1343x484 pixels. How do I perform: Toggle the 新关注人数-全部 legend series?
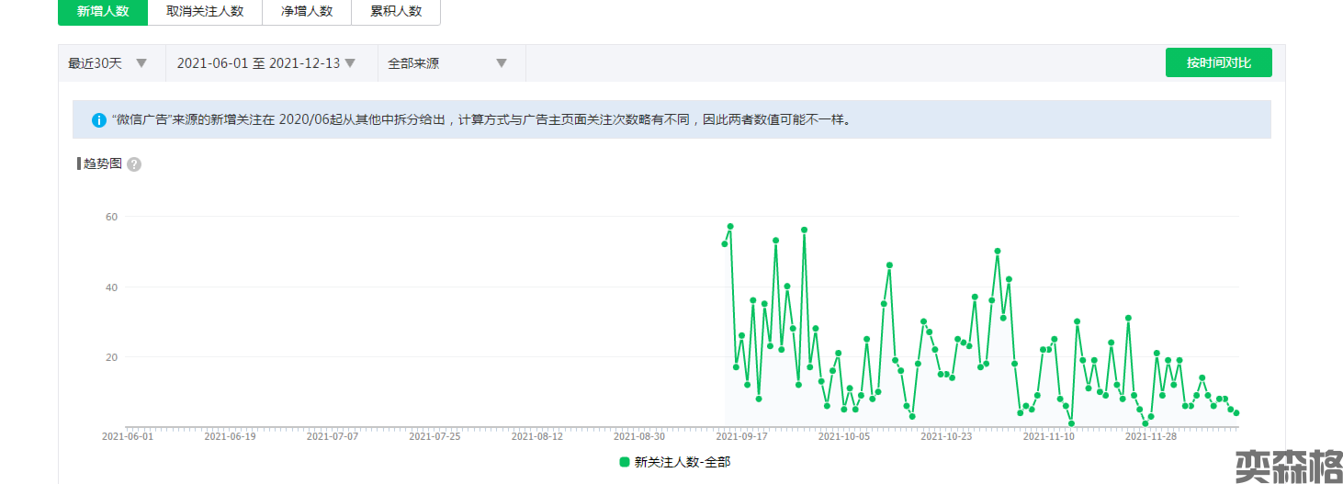675,462
